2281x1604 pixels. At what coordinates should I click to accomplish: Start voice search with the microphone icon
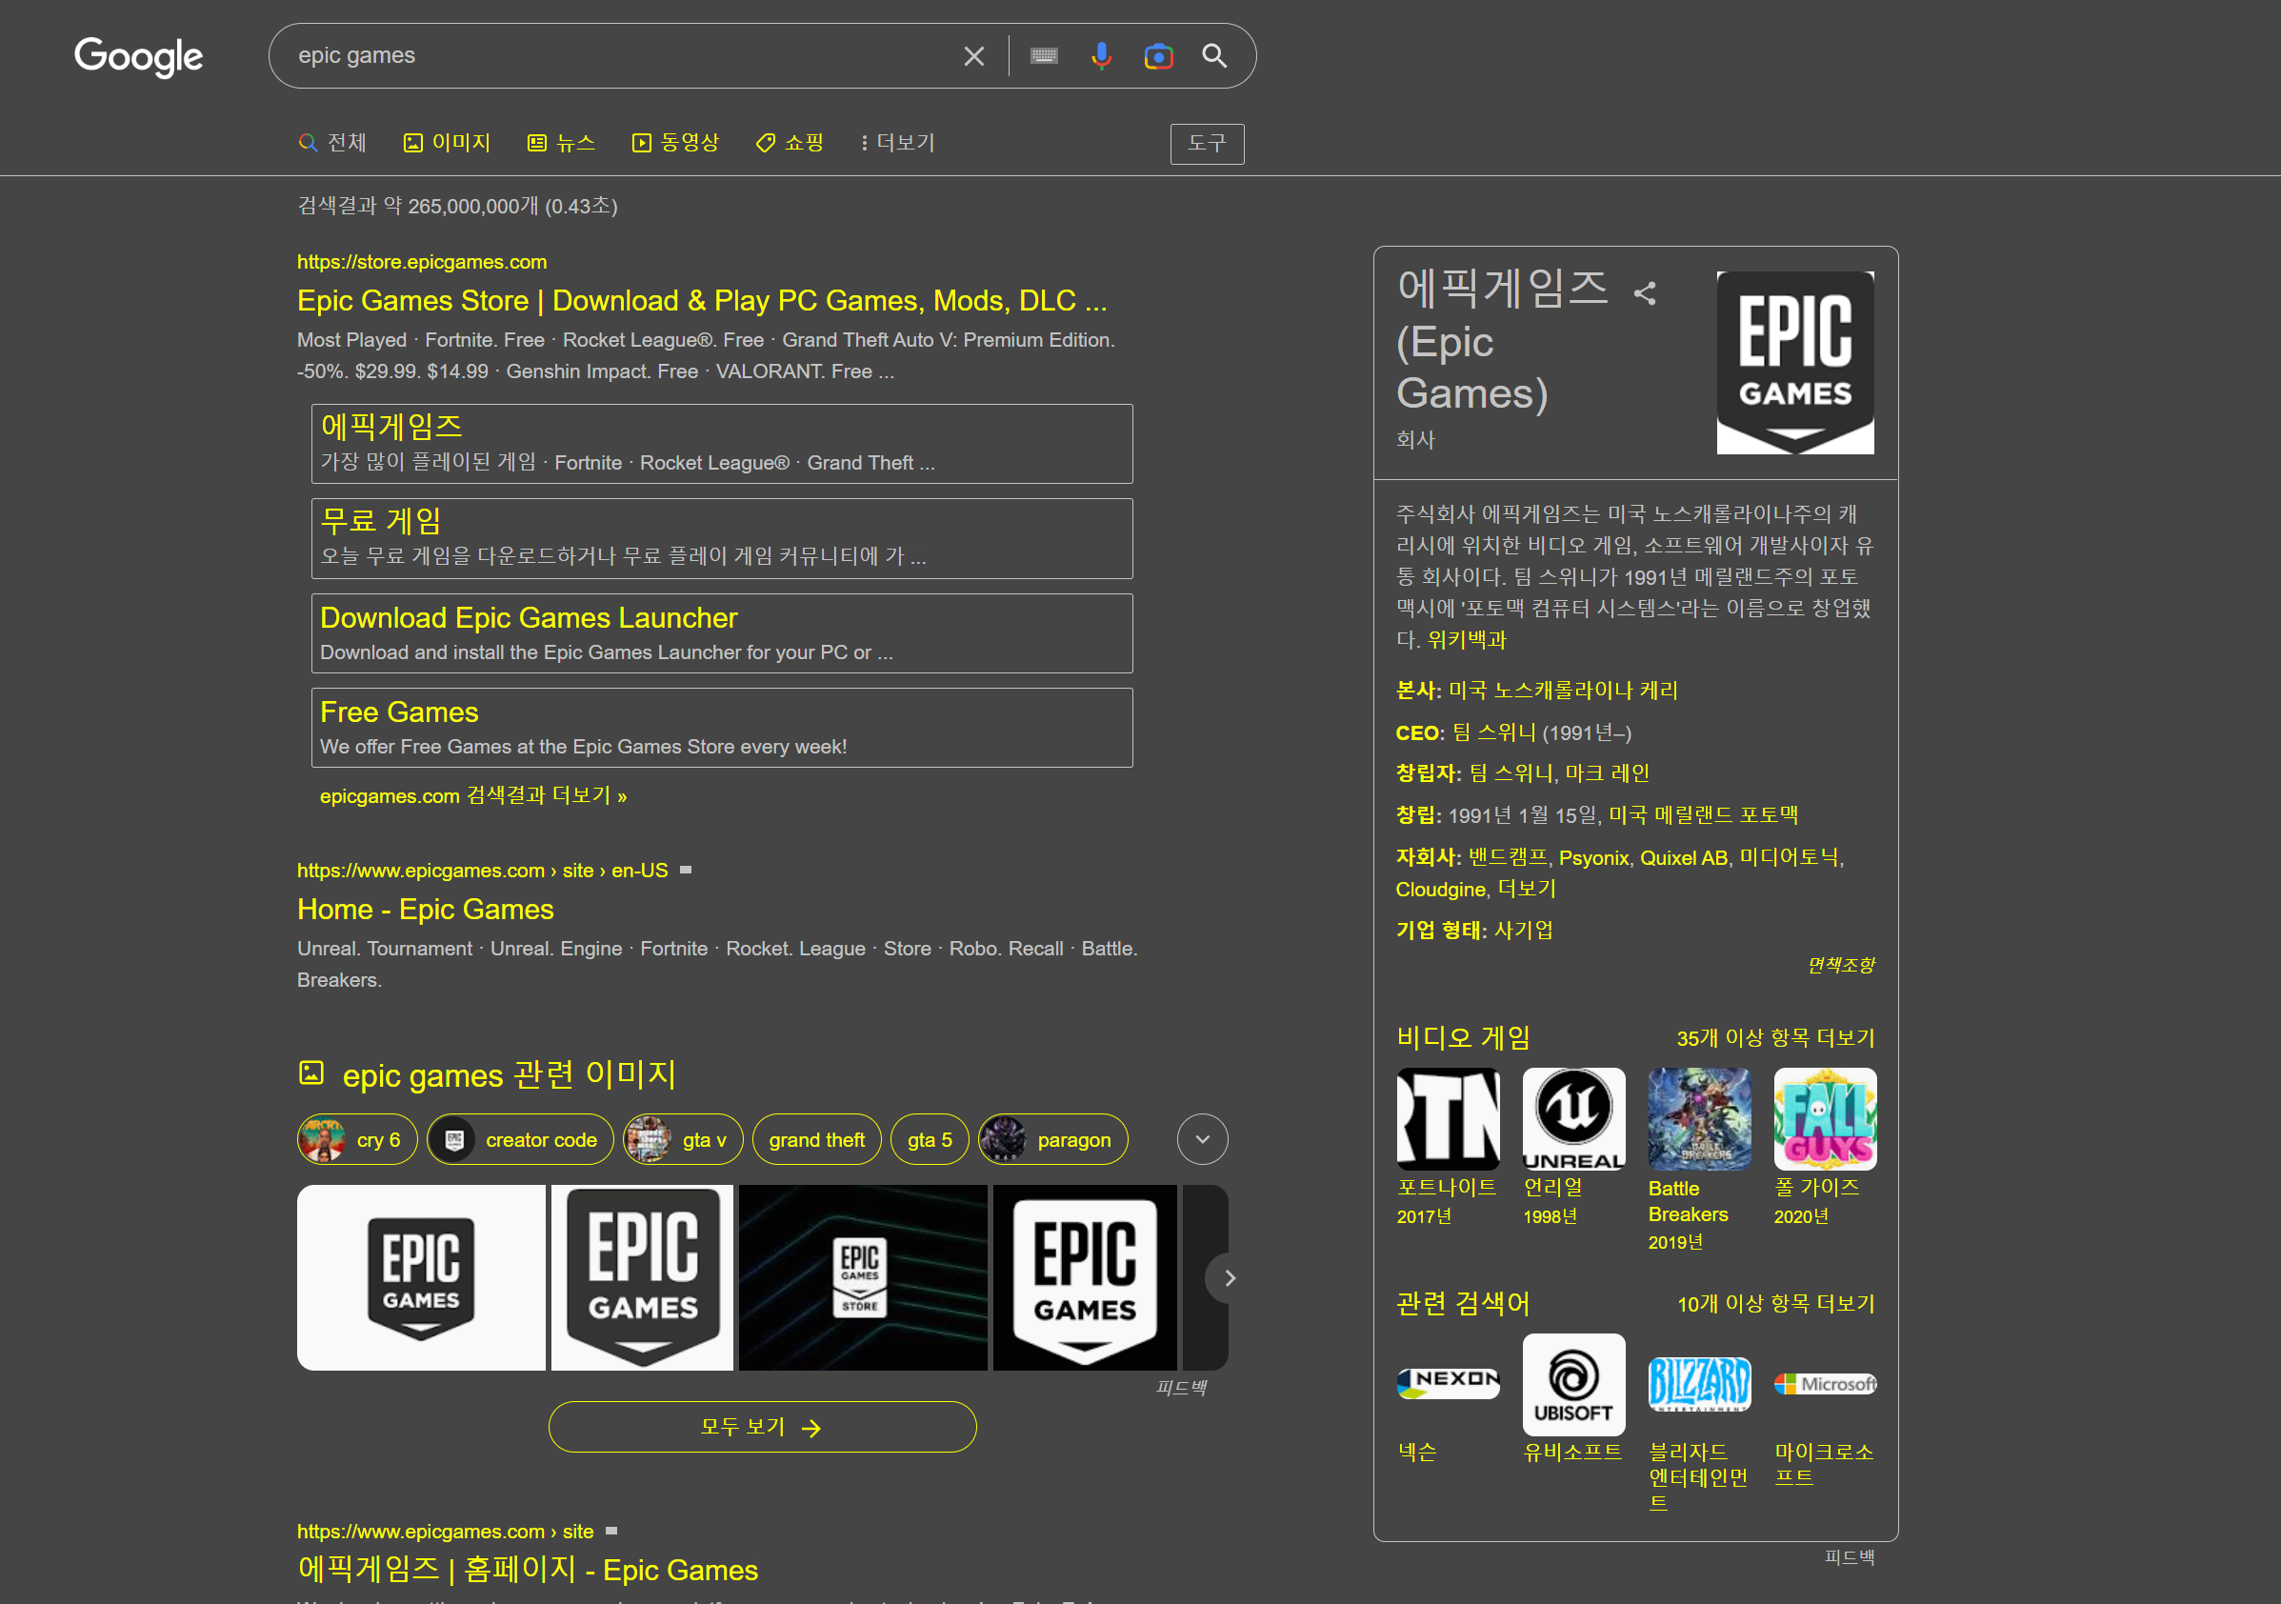coord(1101,56)
